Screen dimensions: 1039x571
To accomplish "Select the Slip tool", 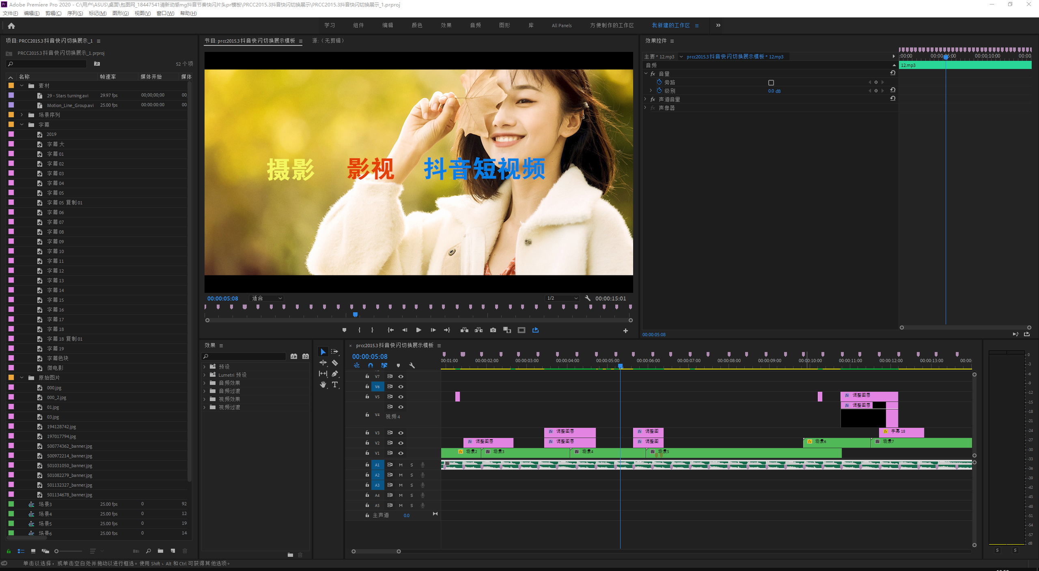I will (x=323, y=374).
